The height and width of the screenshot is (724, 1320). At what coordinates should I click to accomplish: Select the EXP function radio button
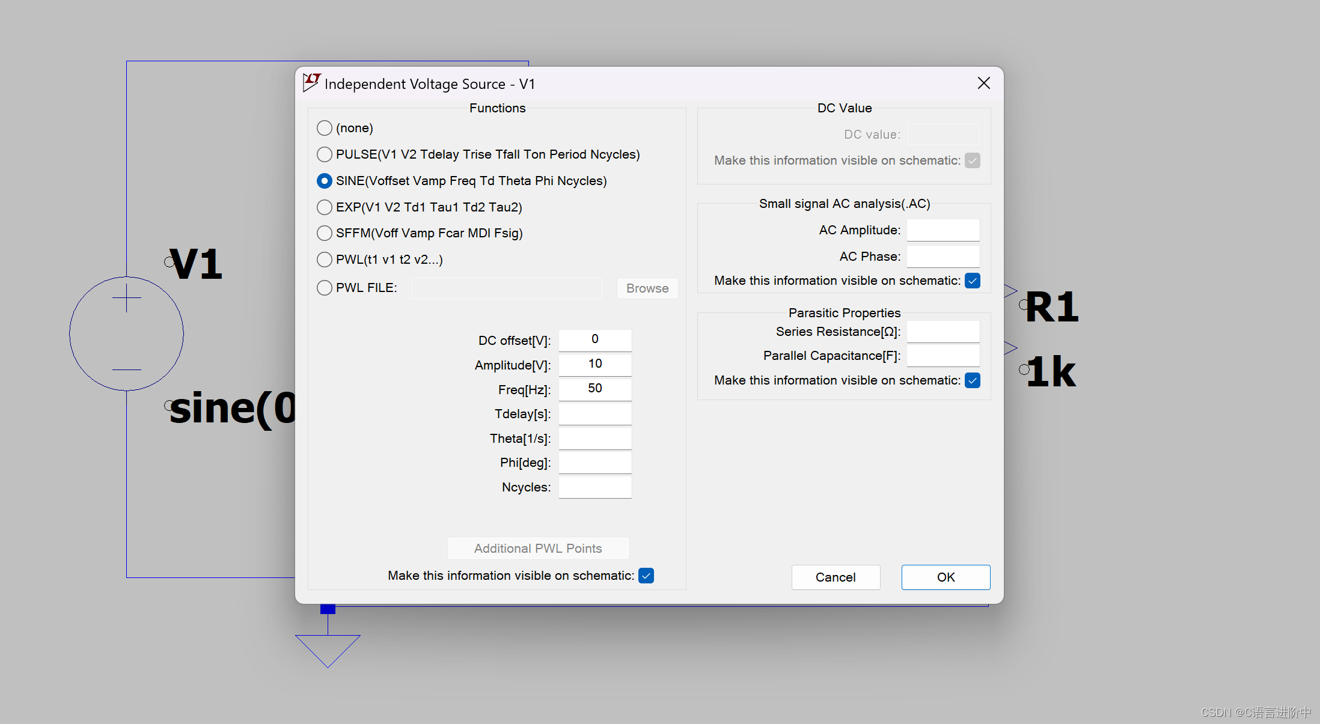(x=325, y=207)
